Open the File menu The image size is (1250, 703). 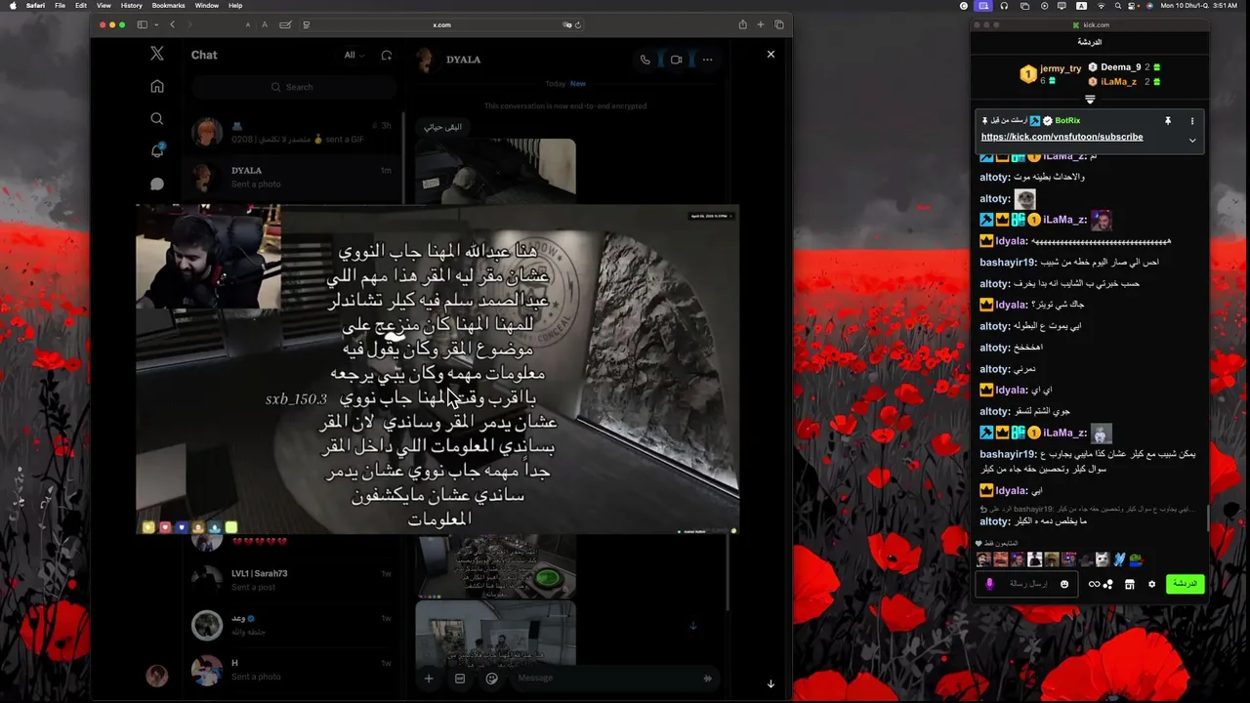[60, 6]
